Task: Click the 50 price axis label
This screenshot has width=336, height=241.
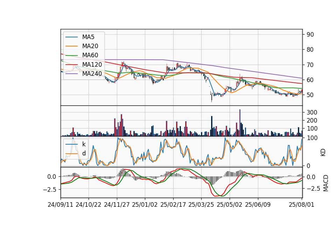Action: [x=310, y=95]
